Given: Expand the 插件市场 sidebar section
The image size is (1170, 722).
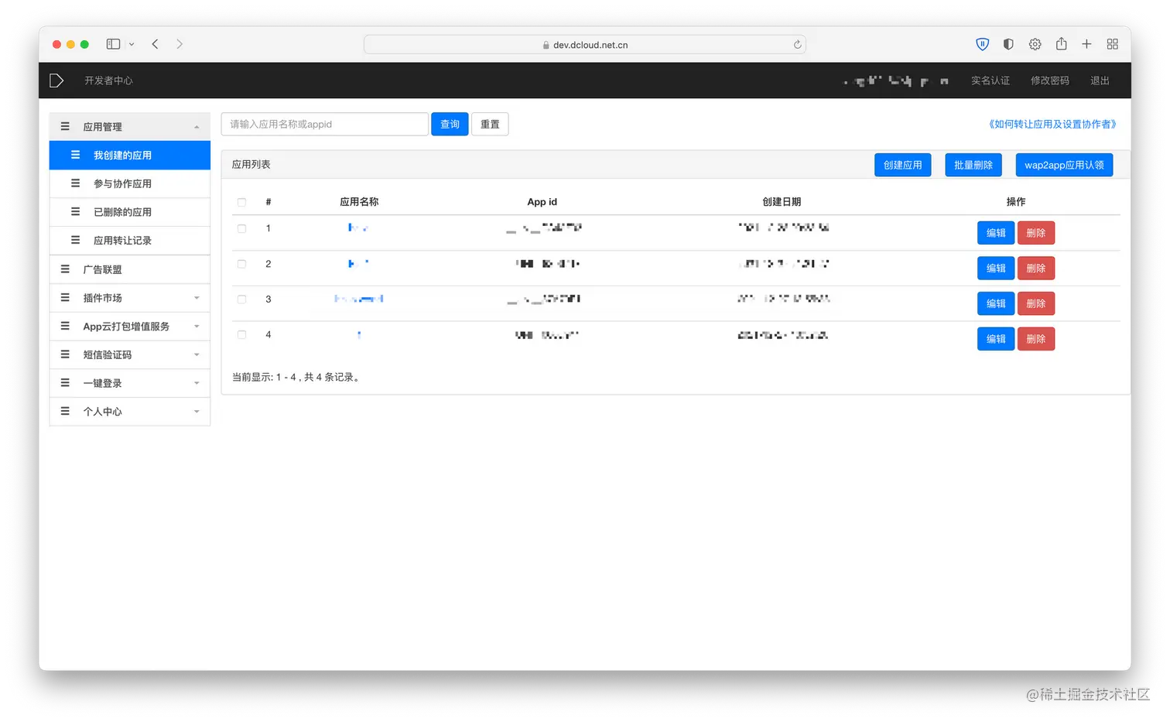Looking at the screenshot, I should [x=197, y=298].
